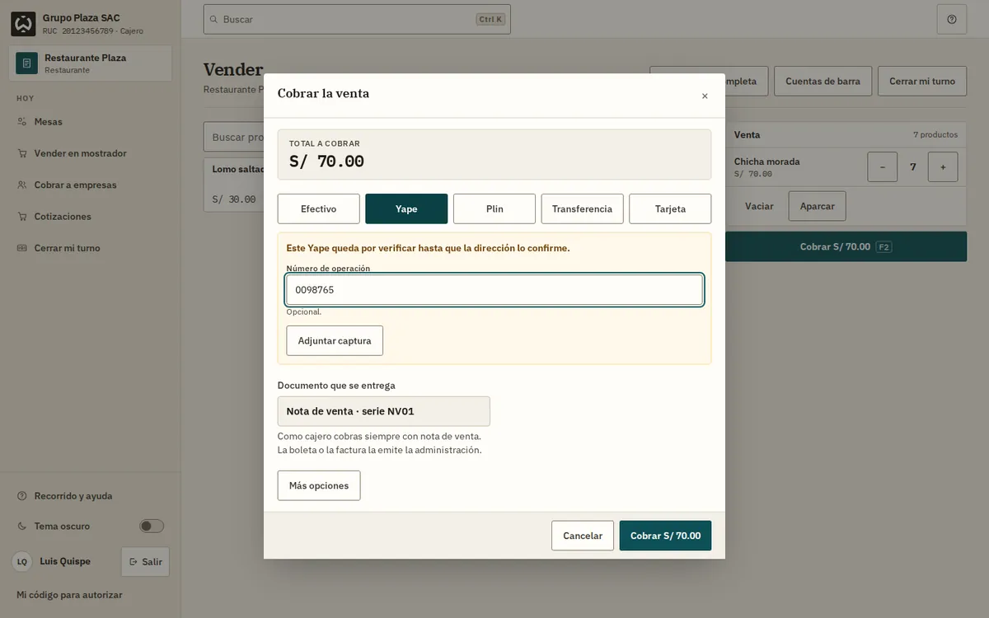Click the Recorrido y ayuda help icon
This screenshot has width=989, height=618.
tap(22, 496)
